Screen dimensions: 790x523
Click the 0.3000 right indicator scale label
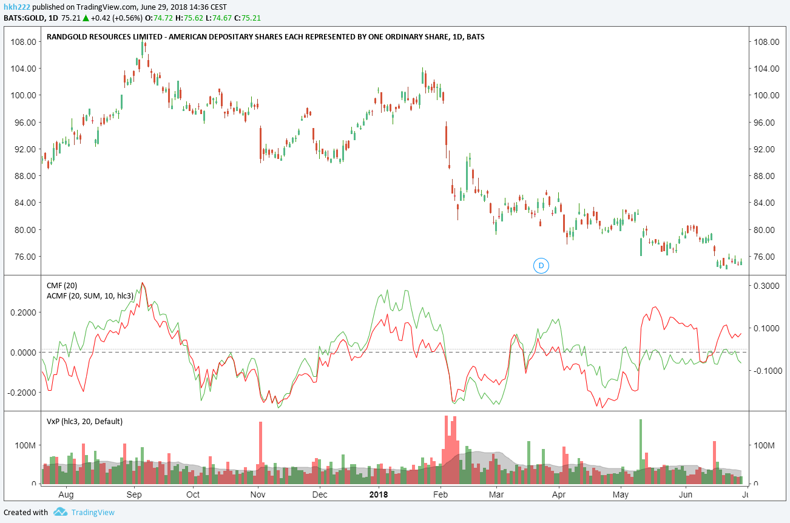point(767,285)
